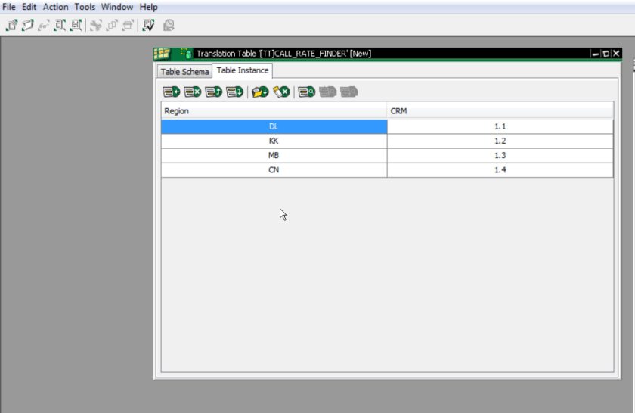Screen dimensions: 635x413
Task: Click the Translation Table window title bar
Action: (x=387, y=54)
